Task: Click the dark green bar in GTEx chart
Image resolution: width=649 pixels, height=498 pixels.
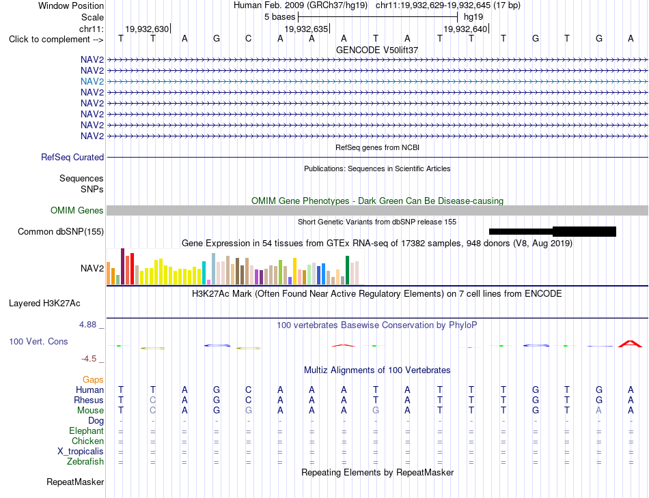Action: coord(347,270)
